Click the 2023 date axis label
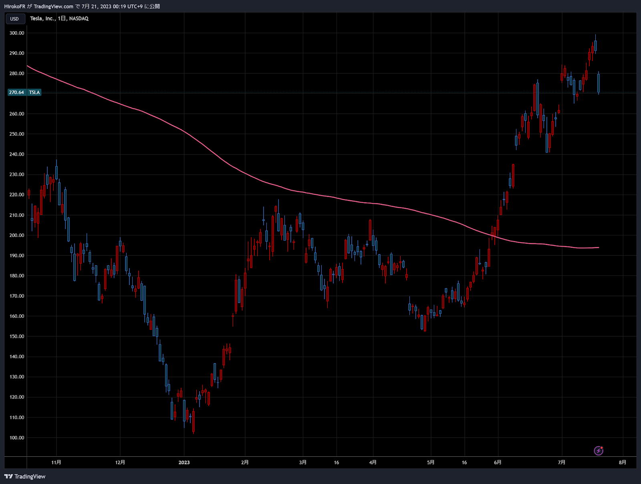This screenshot has width=641, height=484. click(x=184, y=462)
